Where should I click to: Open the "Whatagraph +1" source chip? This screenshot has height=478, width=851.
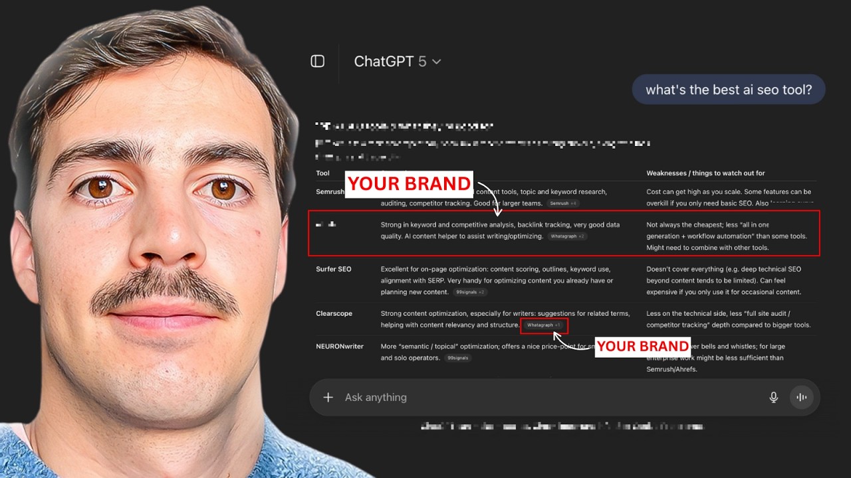(544, 325)
